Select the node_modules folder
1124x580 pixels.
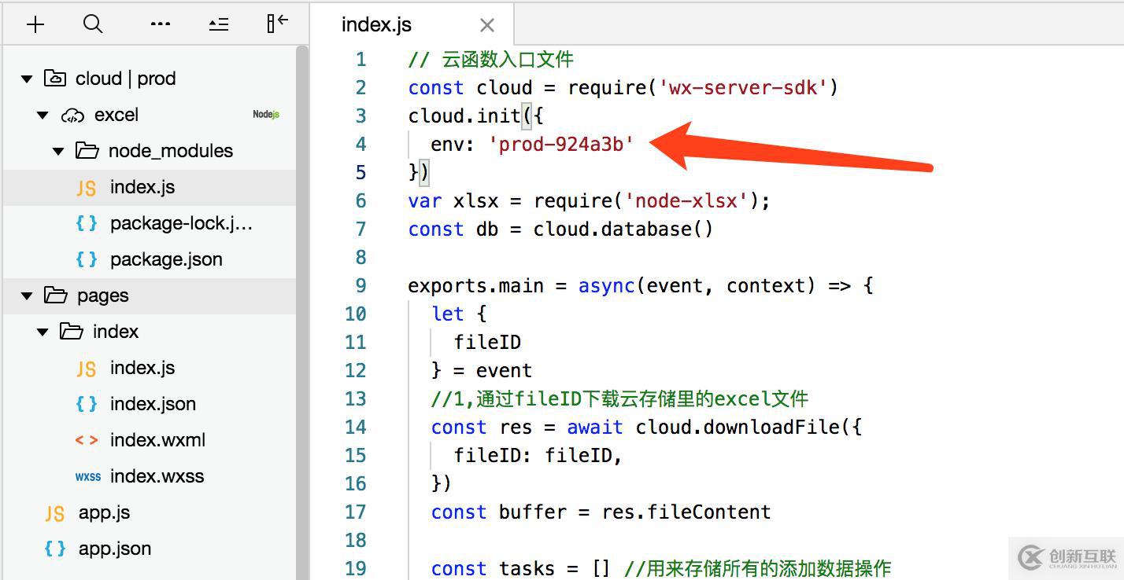[171, 151]
